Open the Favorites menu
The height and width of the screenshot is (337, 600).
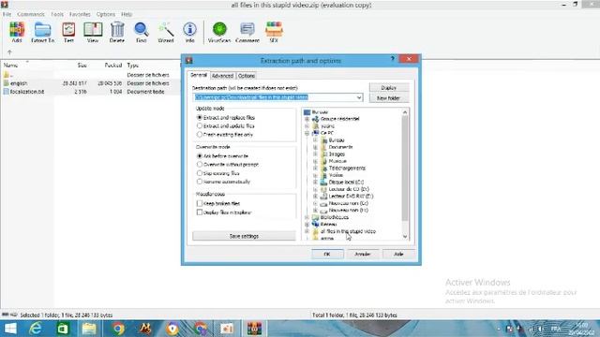coord(80,14)
